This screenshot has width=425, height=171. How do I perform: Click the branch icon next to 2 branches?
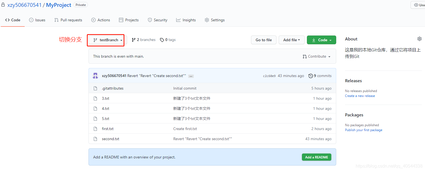133,40
